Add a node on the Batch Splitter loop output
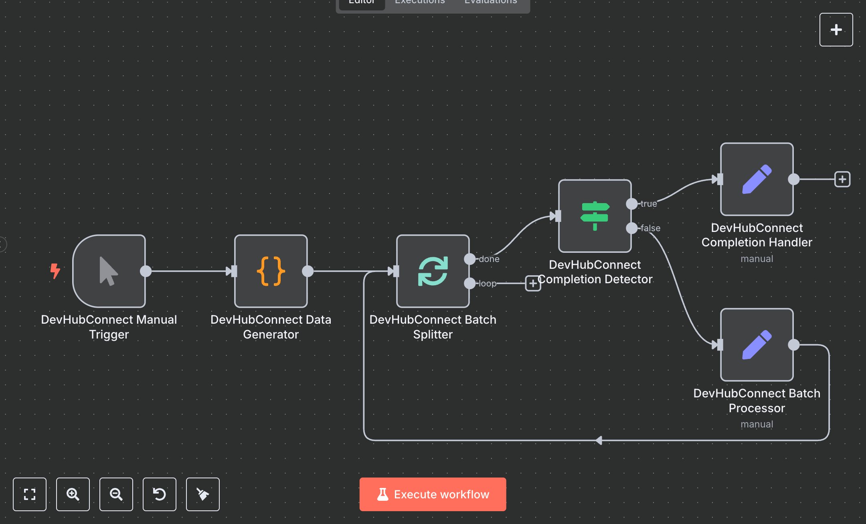The image size is (866, 524). [x=532, y=283]
